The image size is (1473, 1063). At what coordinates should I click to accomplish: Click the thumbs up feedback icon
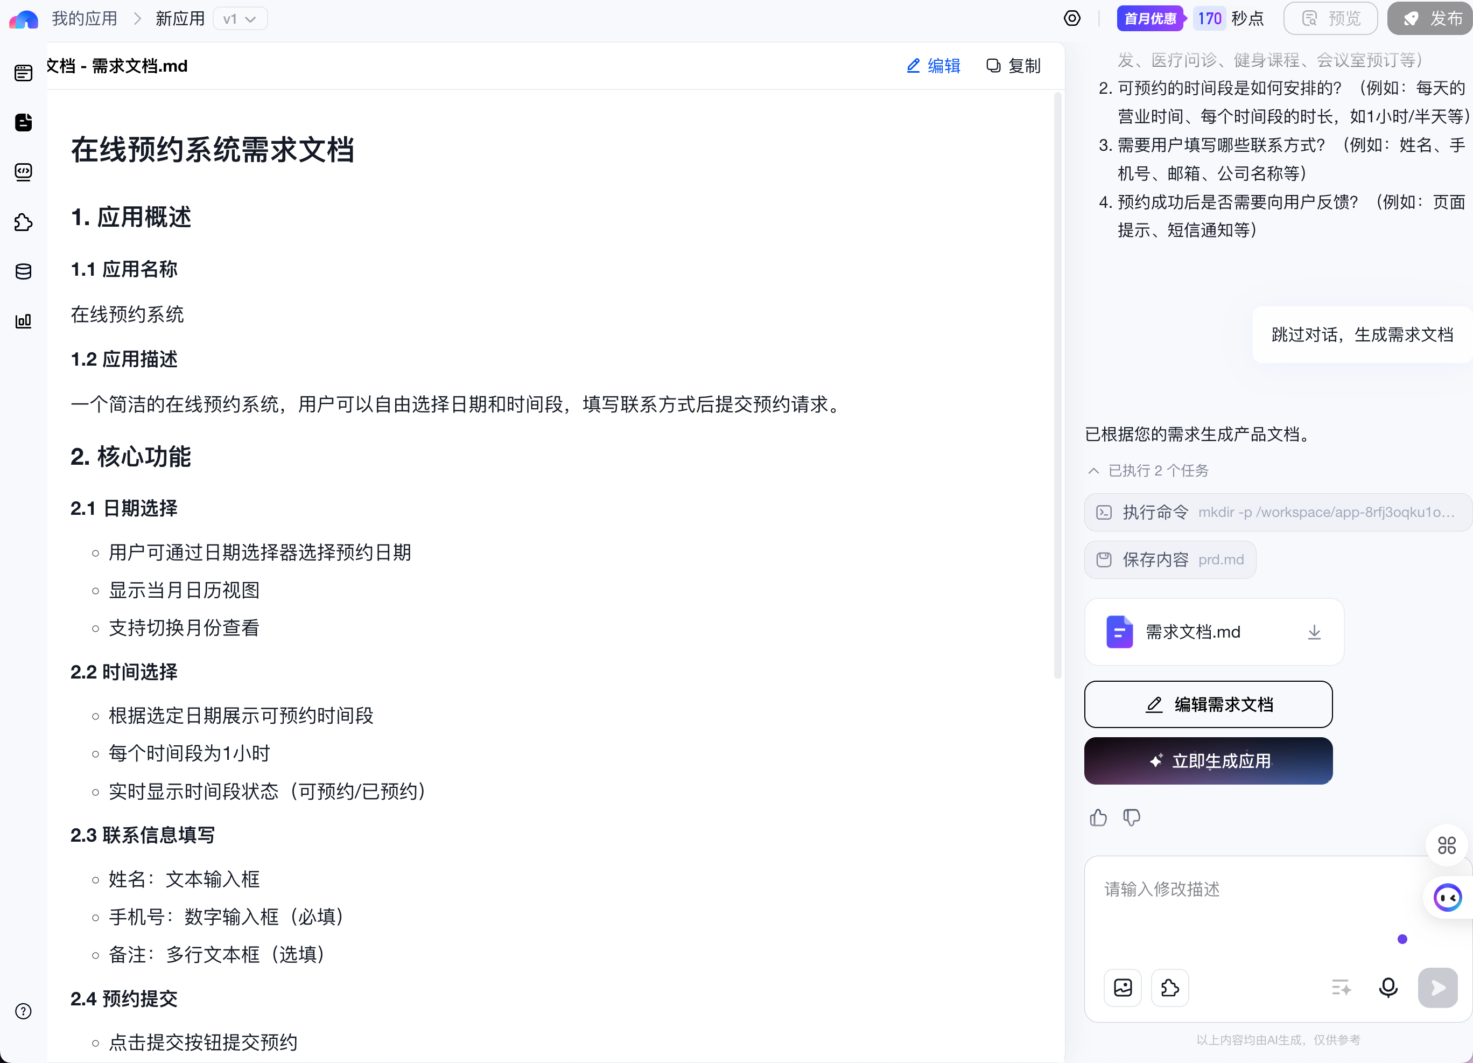click(1098, 817)
